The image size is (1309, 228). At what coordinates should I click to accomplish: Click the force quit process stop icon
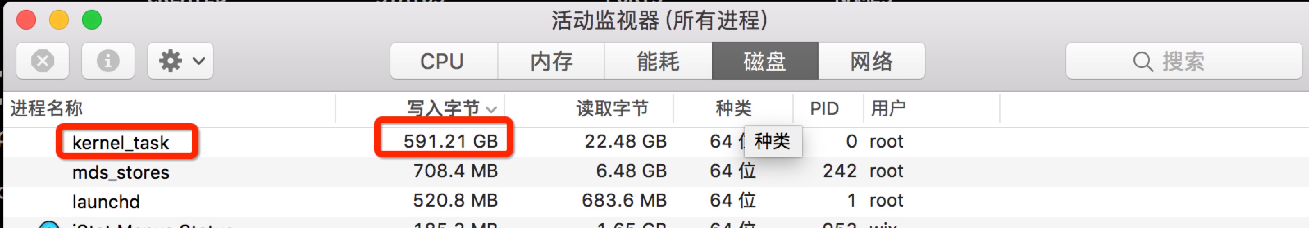click(x=43, y=61)
